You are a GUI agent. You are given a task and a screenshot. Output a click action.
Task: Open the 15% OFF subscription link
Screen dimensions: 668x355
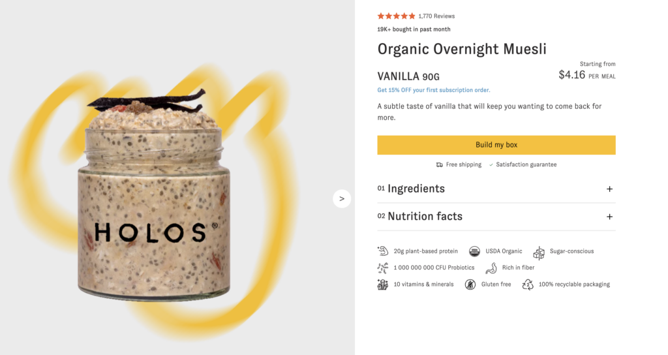[x=434, y=90]
